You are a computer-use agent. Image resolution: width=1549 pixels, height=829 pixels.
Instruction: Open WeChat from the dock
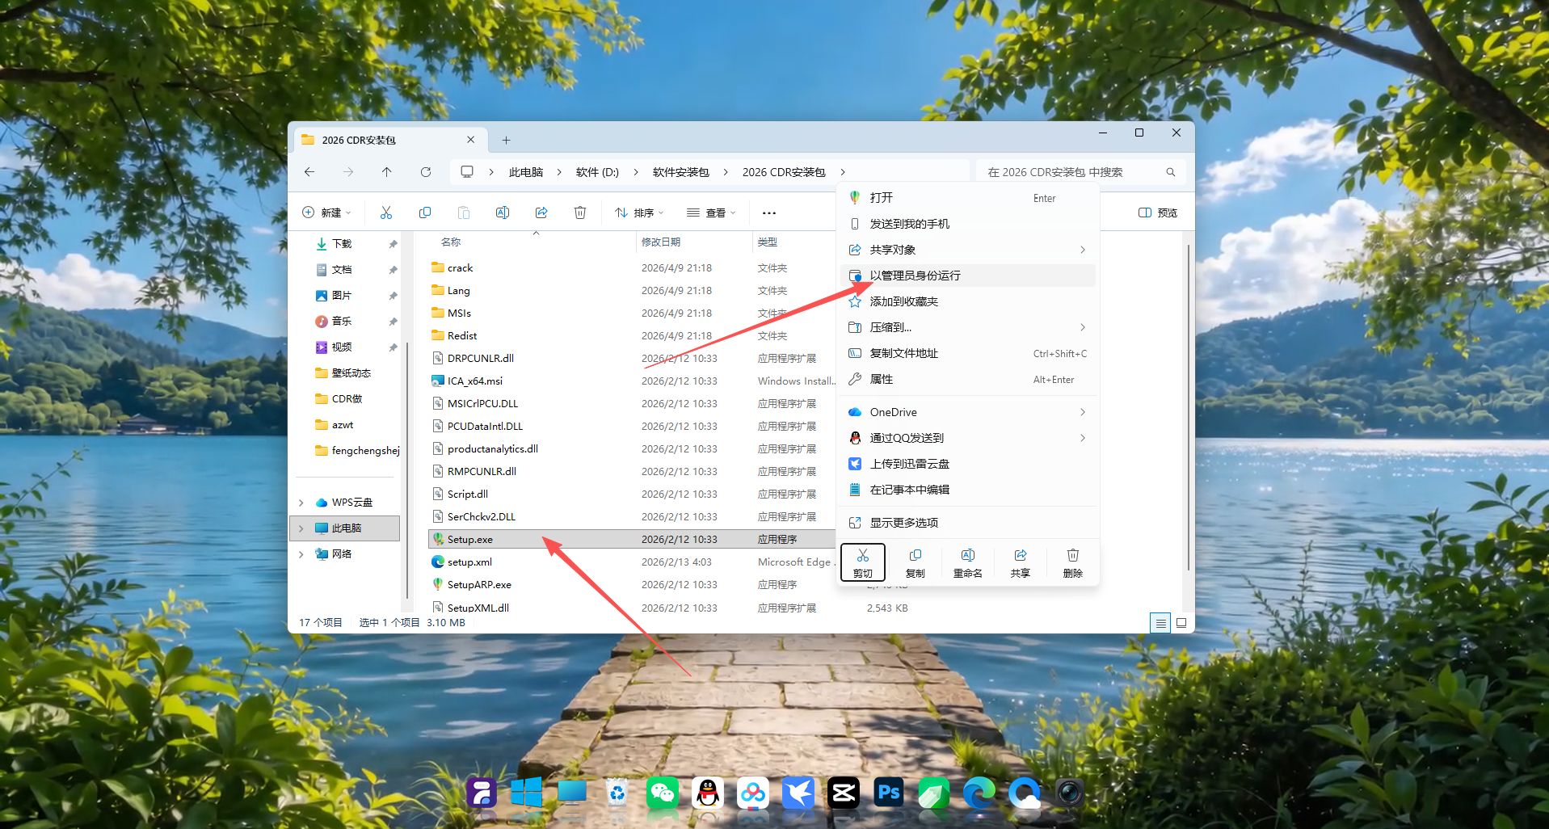point(663,793)
